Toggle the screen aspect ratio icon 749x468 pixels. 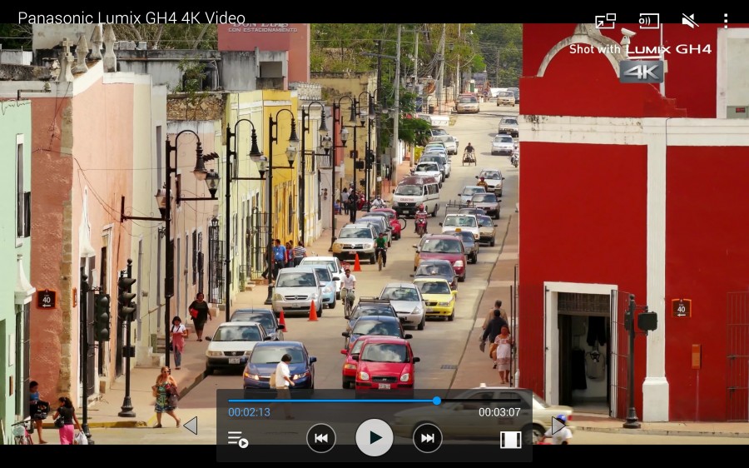click(510, 439)
